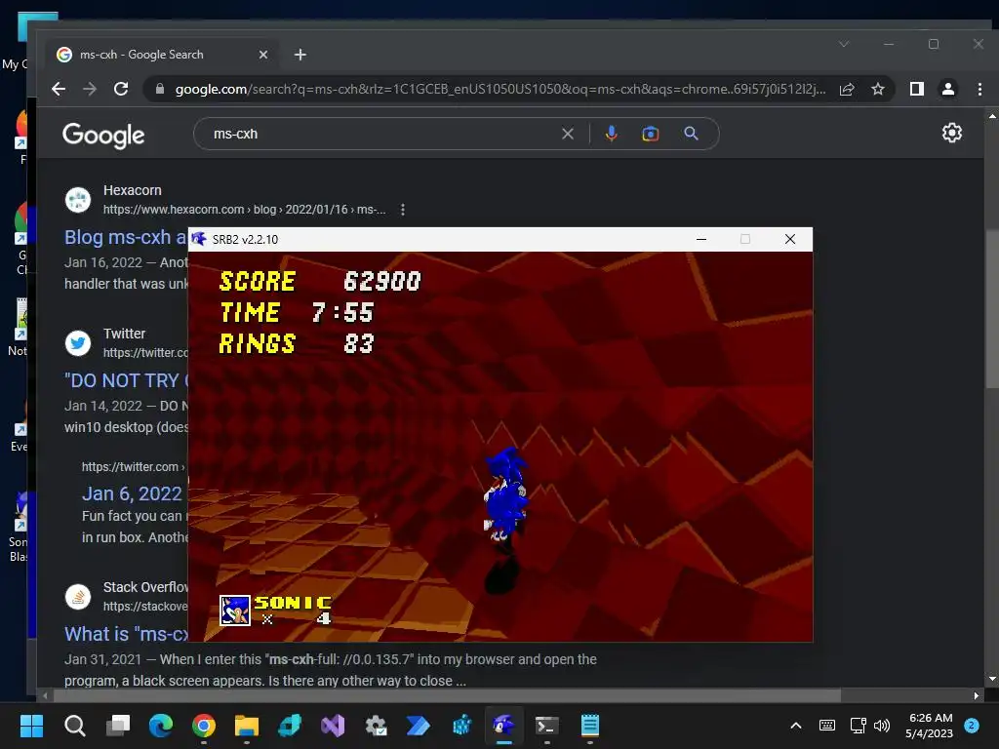Click the Hexacorn site icon

coord(78,199)
